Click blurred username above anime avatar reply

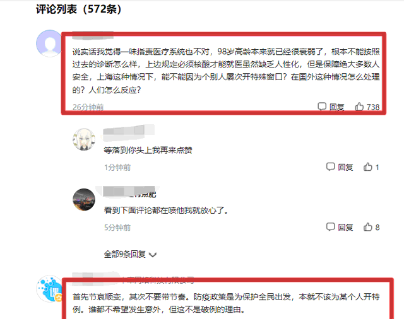point(129,132)
